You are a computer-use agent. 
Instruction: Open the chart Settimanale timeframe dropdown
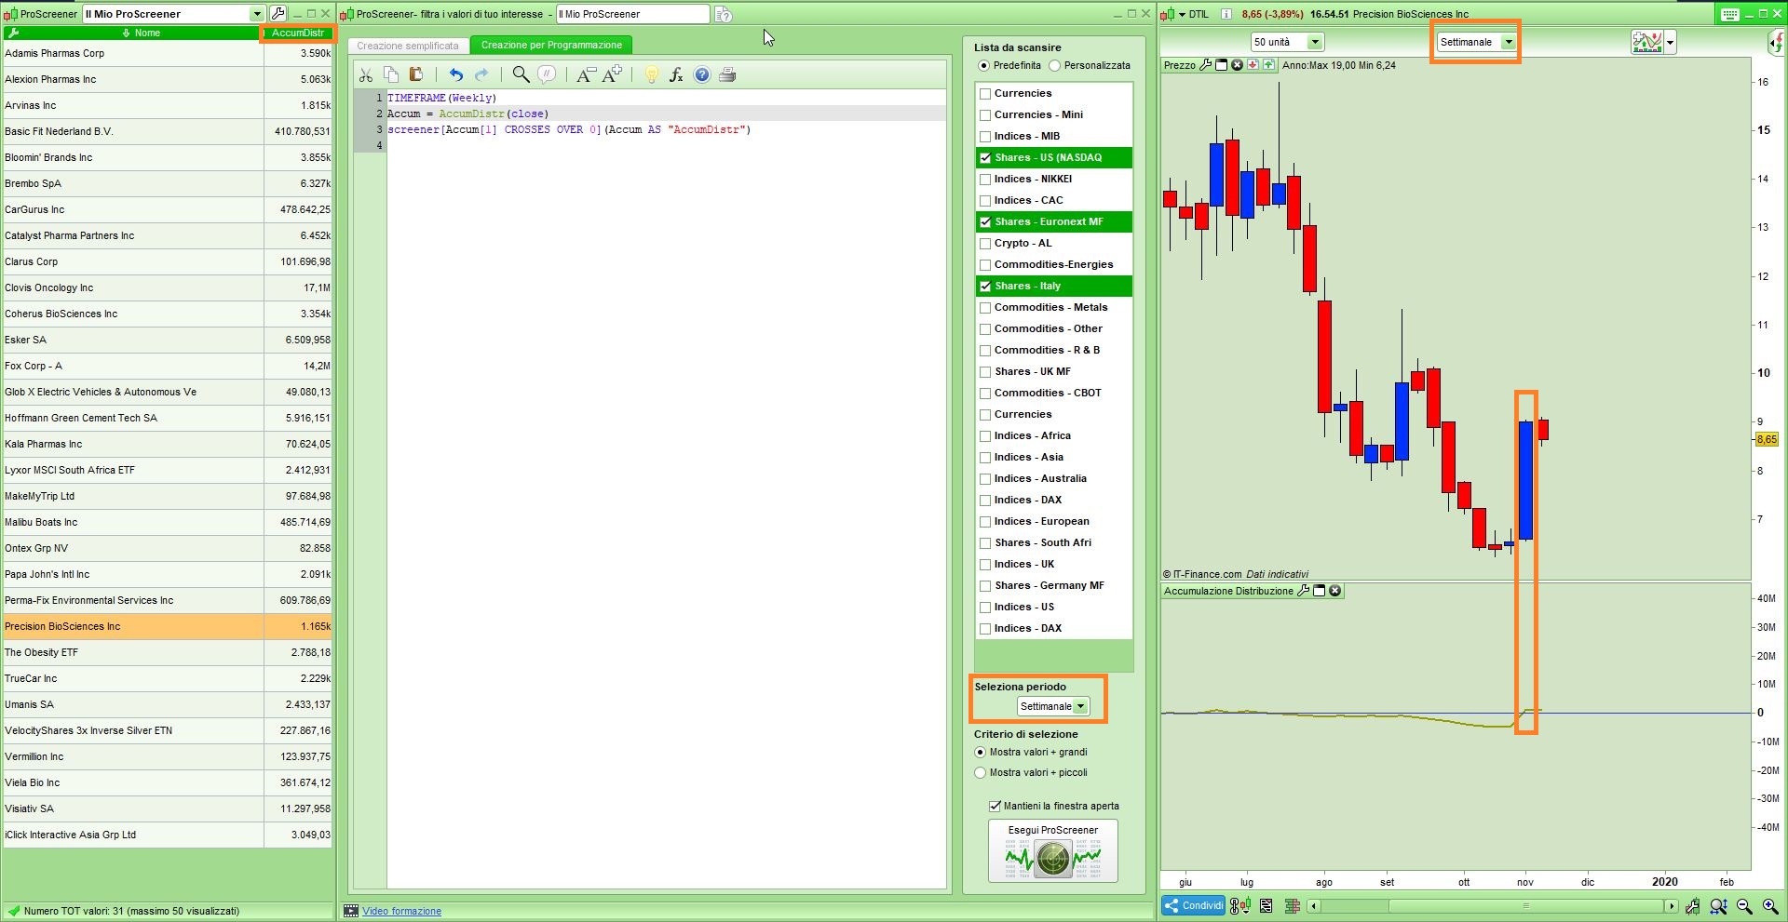(1509, 42)
